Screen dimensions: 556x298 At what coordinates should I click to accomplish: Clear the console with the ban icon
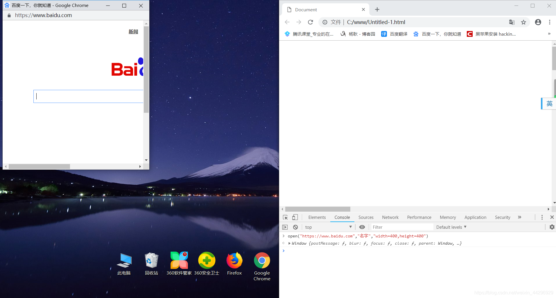(295, 227)
